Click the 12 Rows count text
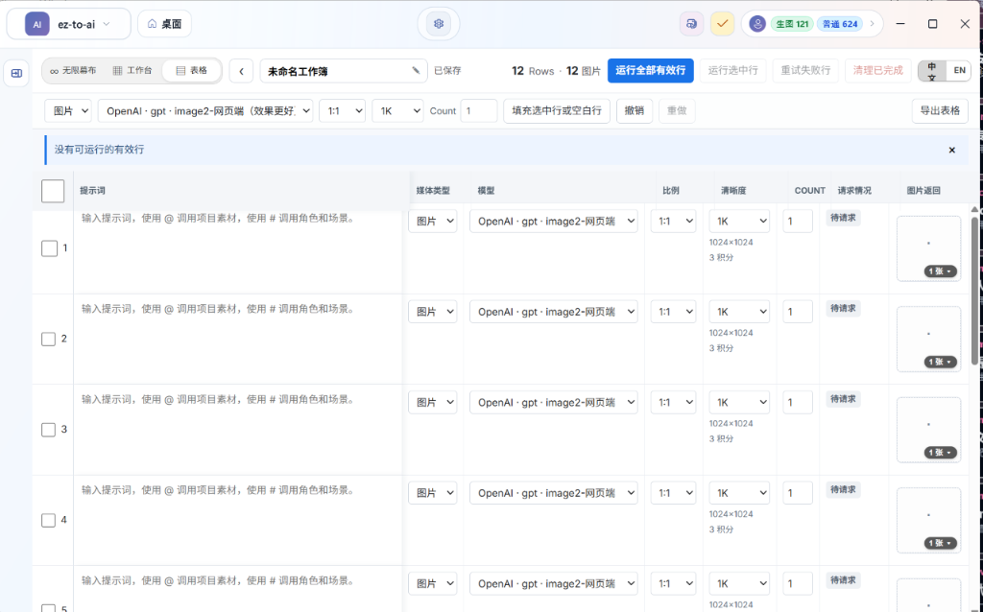The width and height of the screenshot is (983, 612). [x=533, y=71]
